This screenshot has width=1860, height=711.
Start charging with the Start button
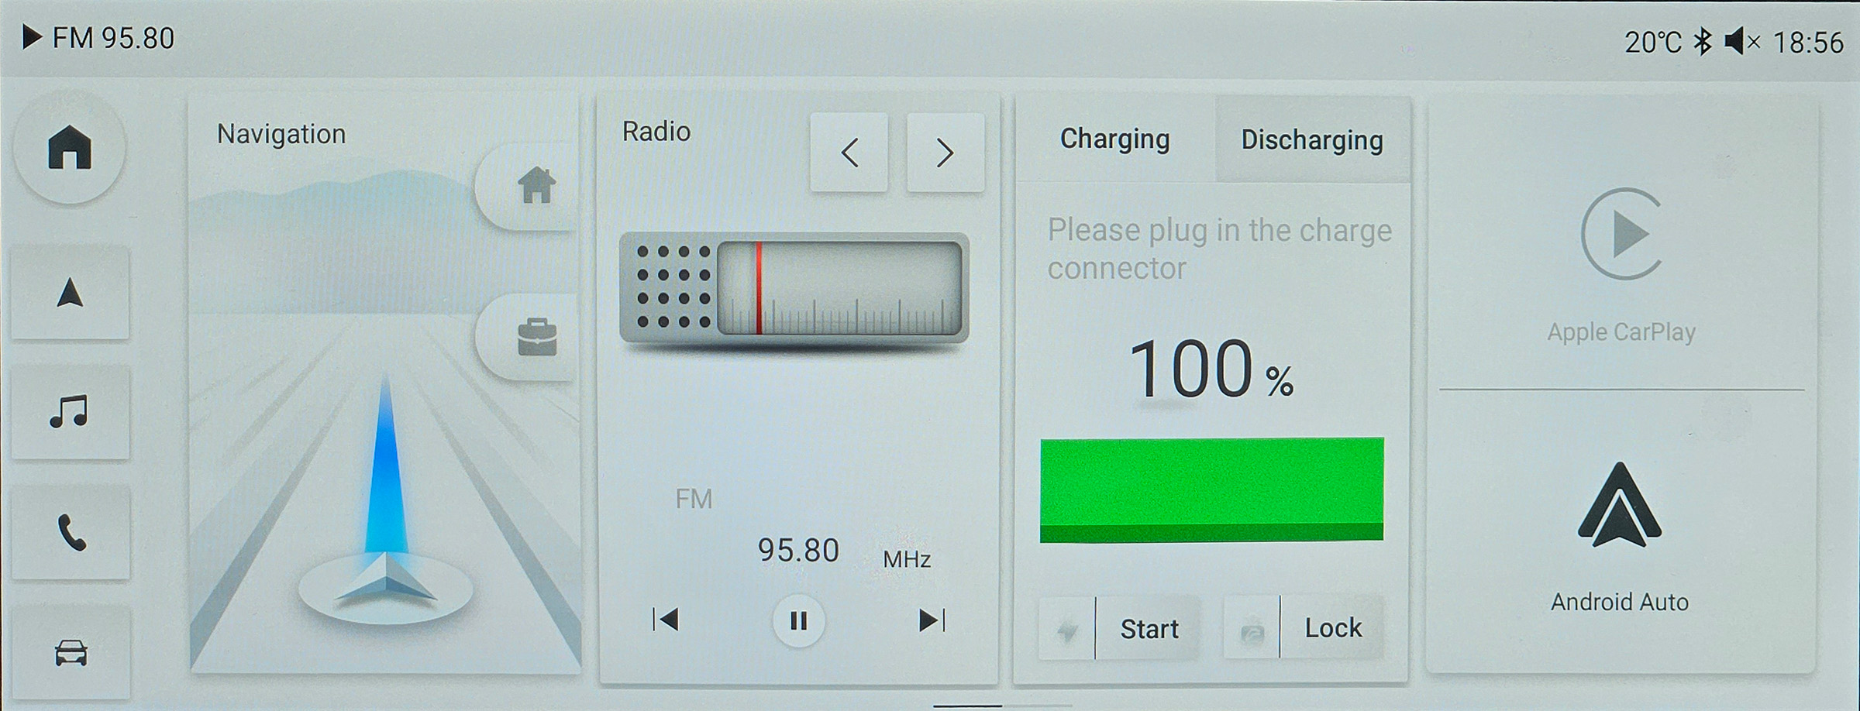click(x=1119, y=628)
